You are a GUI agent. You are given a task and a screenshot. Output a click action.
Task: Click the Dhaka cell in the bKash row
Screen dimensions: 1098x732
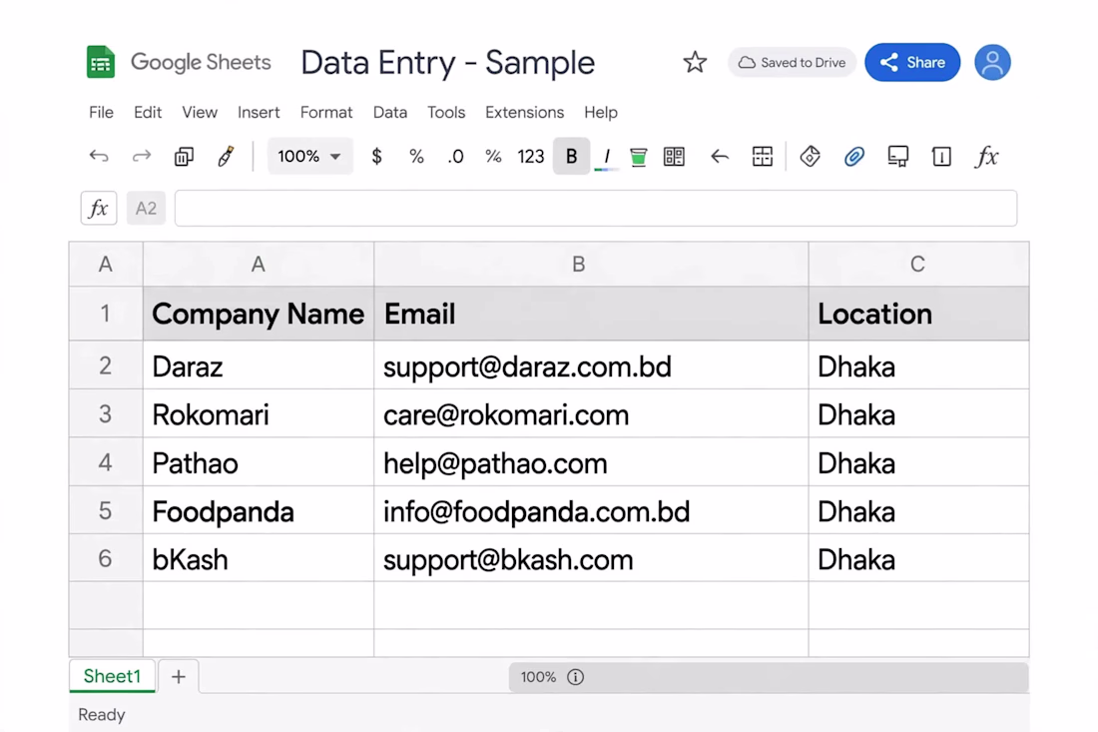click(918, 558)
